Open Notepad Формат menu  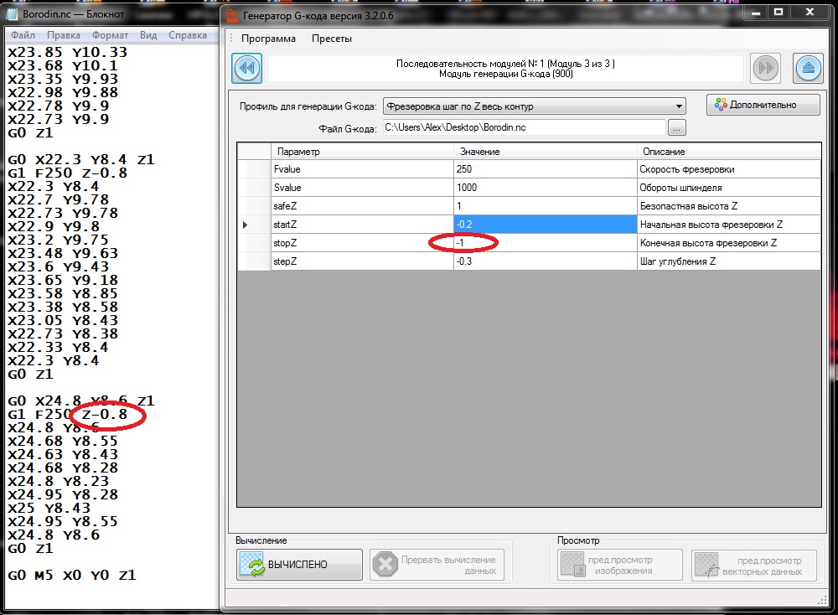tap(110, 35)
